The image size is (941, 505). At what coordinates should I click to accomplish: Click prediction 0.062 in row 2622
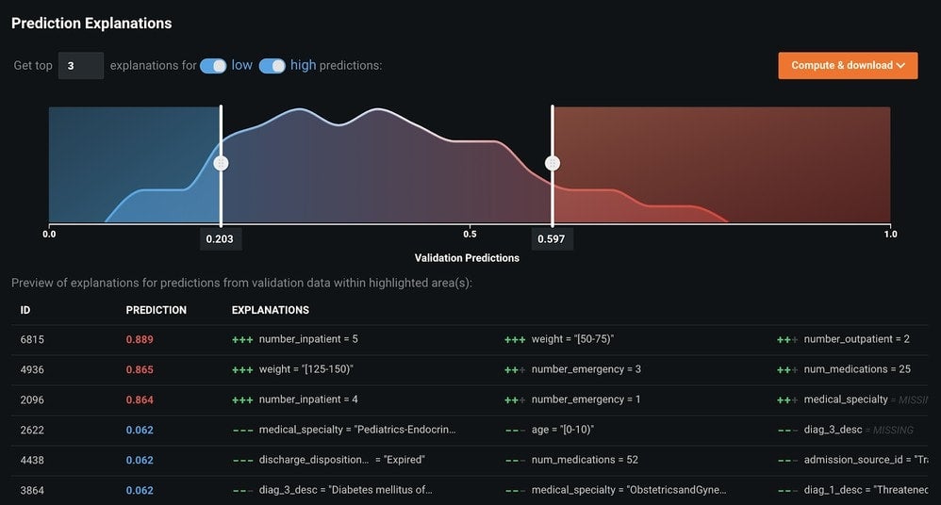(140, 430)
